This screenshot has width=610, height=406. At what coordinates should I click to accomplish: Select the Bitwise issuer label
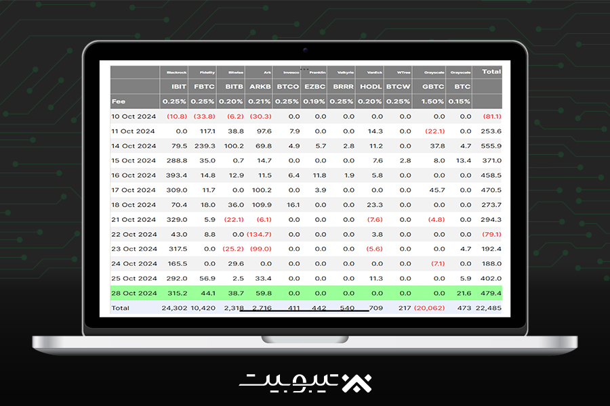click(x=236, y=72)
